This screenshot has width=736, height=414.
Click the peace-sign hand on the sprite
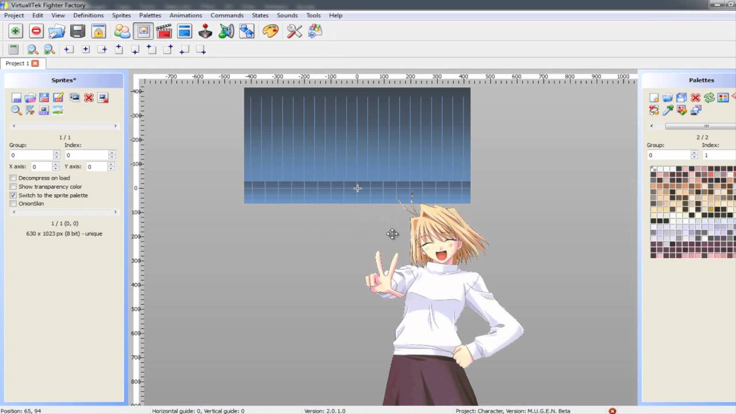[x=384, y=275]
